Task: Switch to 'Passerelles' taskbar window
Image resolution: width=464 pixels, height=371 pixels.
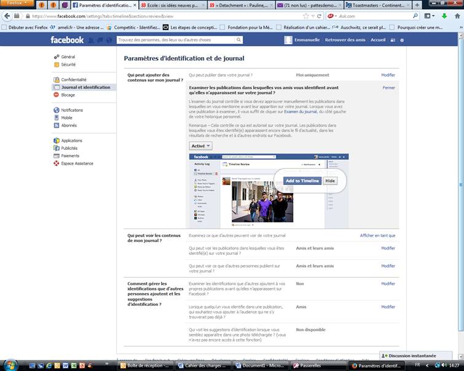Action: [x=317, y=365]
